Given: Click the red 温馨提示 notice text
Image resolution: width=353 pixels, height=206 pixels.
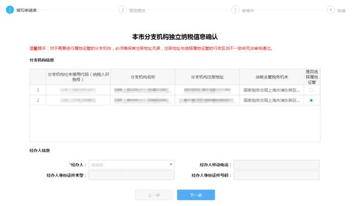Looking at the screenshot, I should [151, 48].
